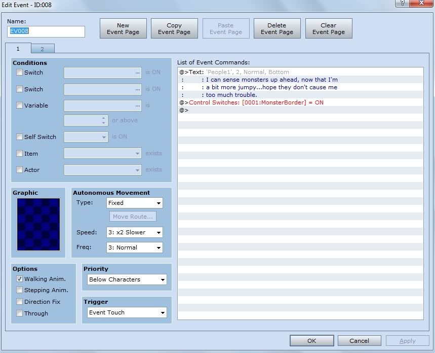This screenshot has width=435, height=353.
Task: Expand the Trigger dropdown
Action: [x=127, y=312]
